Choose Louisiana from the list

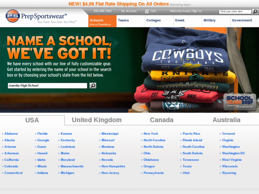[x=68, y=147]
